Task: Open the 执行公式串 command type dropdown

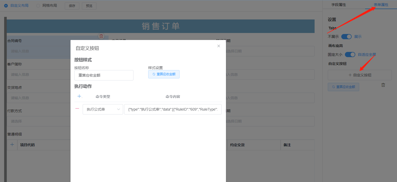Action: pos(103,109)
